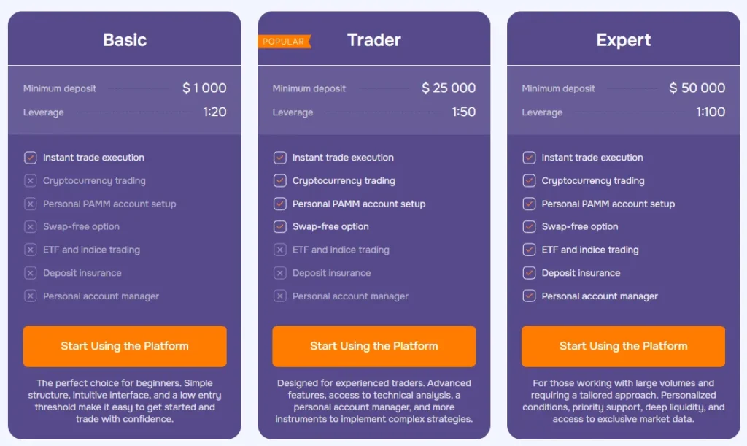Click the orange POPULAR badge on Trader
747x446 pixels.
click(x=284, y=42)
